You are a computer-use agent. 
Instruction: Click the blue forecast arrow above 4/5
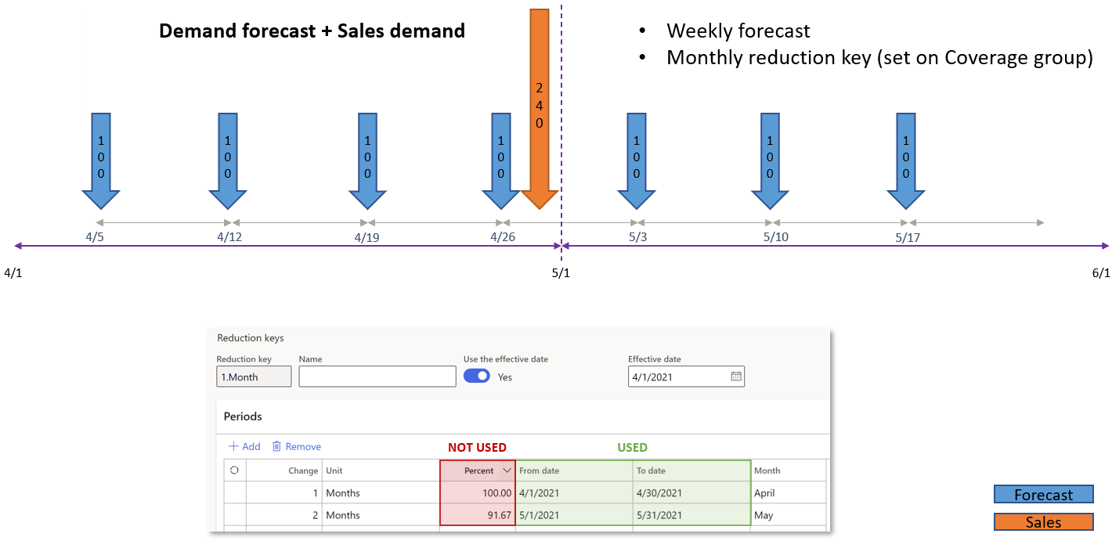pyautogui.click(x=101, y=160)
